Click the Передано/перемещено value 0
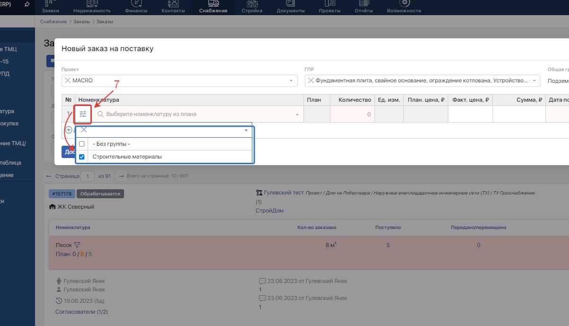569x326 pixels. pos(479,245)
